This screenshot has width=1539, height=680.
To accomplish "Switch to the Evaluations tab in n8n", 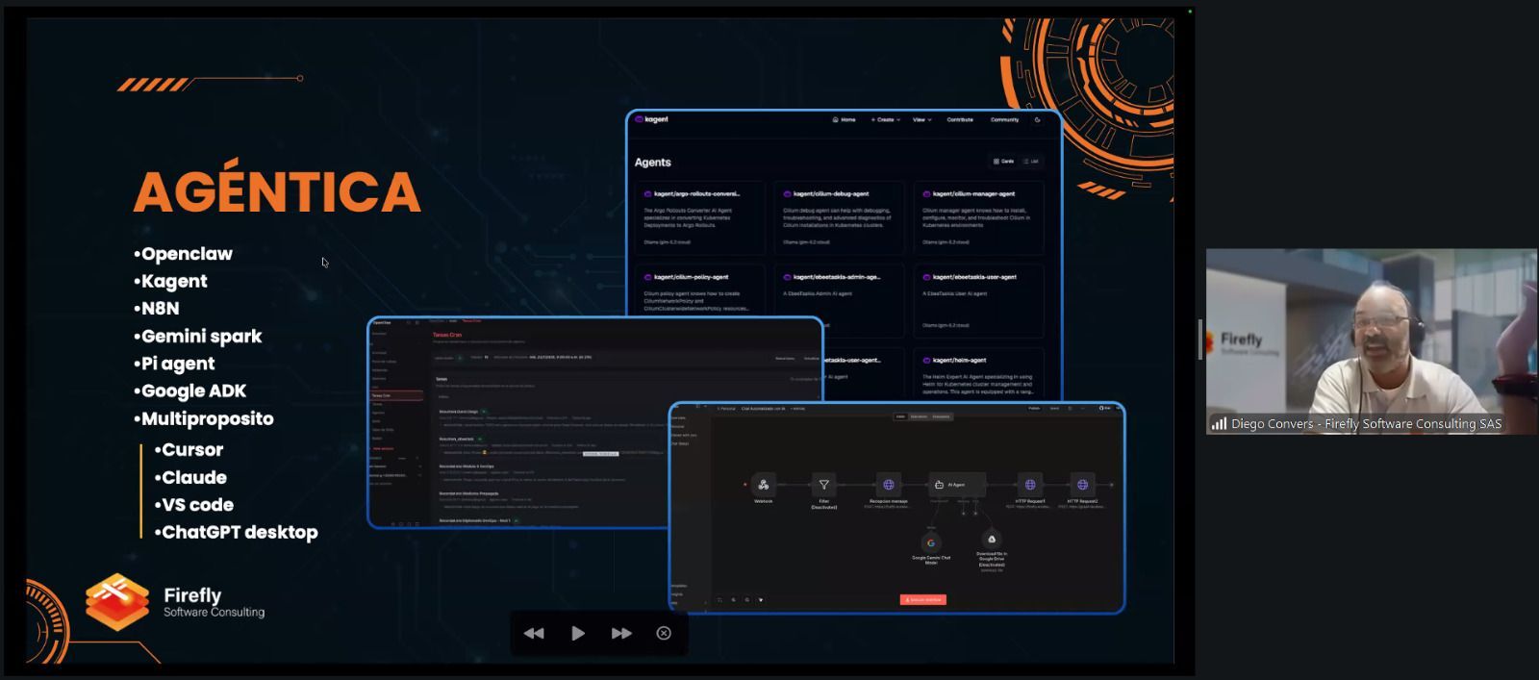I will [941, 416].
